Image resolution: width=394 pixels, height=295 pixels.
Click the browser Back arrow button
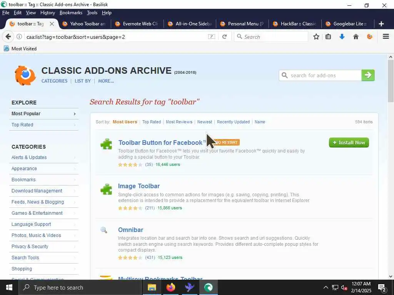(x=8, y=37)
